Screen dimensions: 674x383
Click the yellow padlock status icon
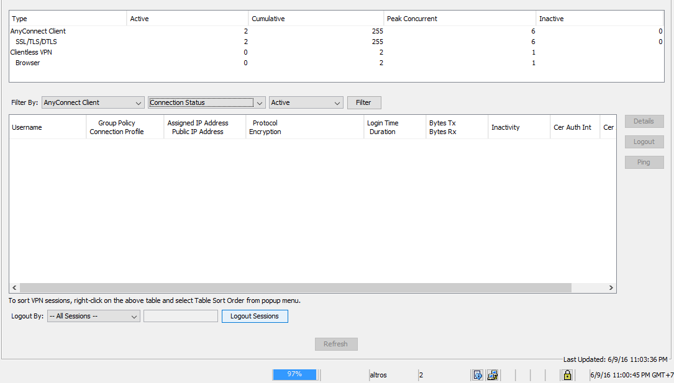567,375
